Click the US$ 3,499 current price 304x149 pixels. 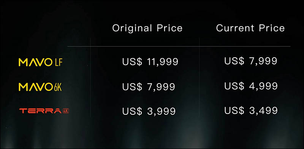251,110
